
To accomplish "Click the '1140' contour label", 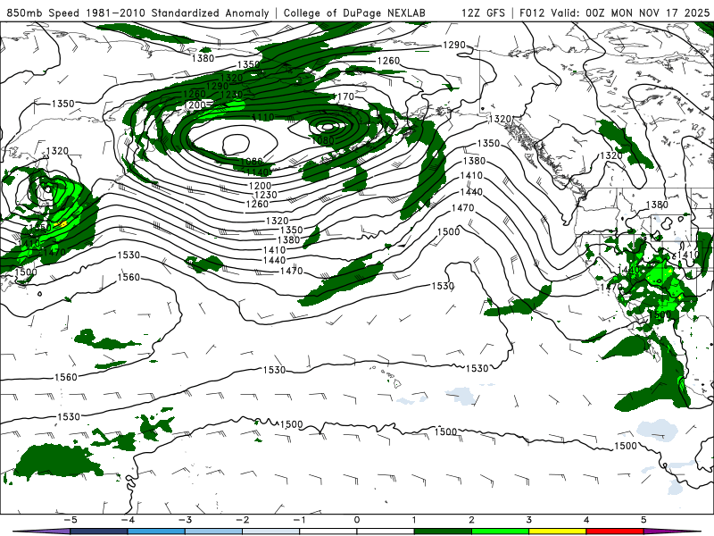I will 257,172.
